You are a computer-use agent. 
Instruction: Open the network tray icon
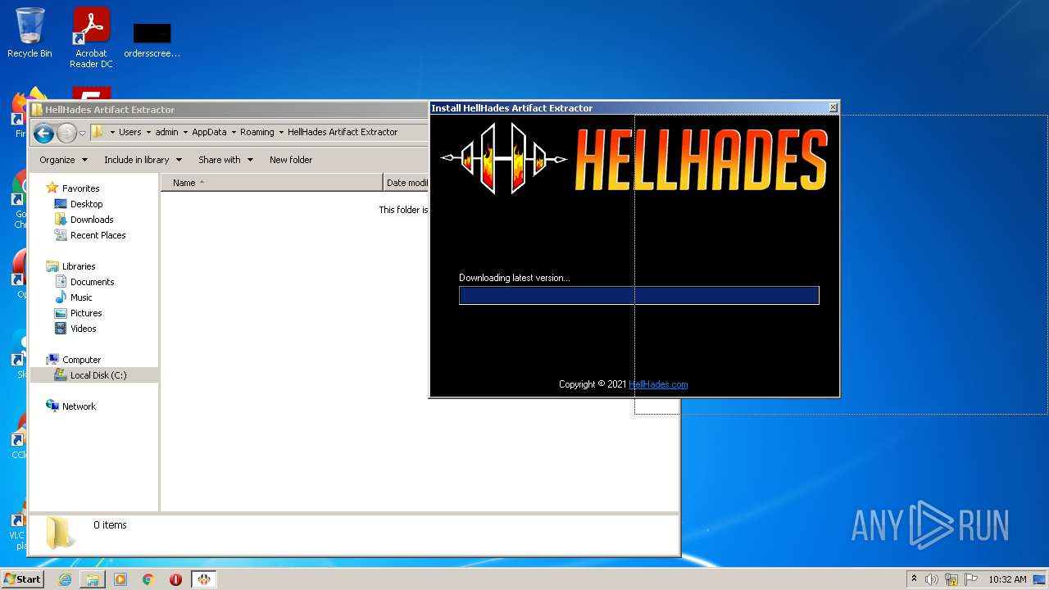[951, 579]
